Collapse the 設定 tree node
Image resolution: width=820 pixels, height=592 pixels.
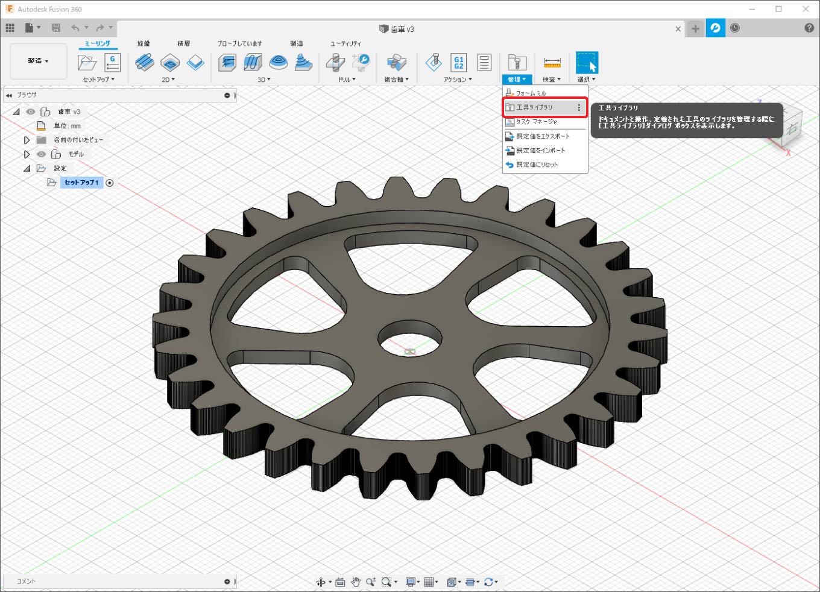coord(27,169)
